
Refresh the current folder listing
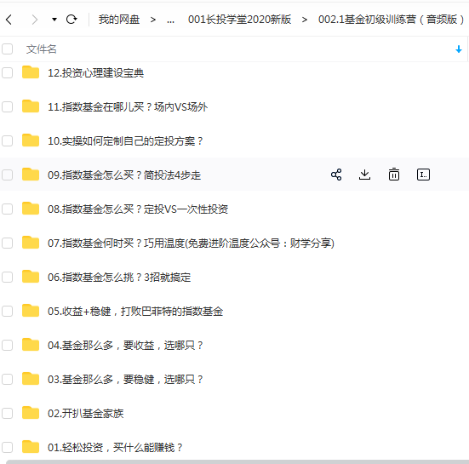71,20
